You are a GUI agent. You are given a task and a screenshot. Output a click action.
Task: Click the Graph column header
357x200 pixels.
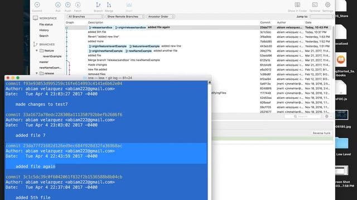point(70,22)
